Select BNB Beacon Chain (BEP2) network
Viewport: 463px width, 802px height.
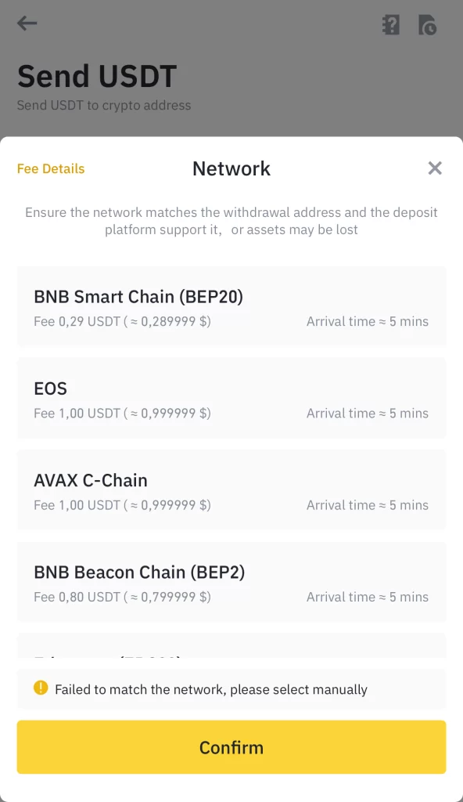pyautogui.click(x=231, y=582)
